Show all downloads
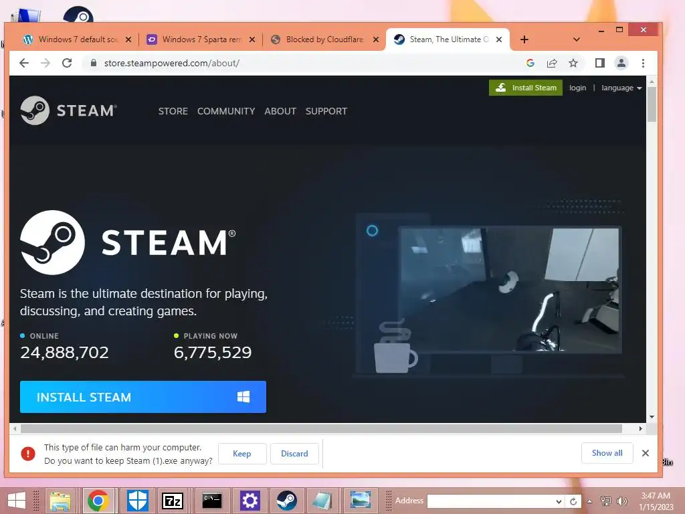Viewport: 685px width, 514px height. (x=607, y=453)
